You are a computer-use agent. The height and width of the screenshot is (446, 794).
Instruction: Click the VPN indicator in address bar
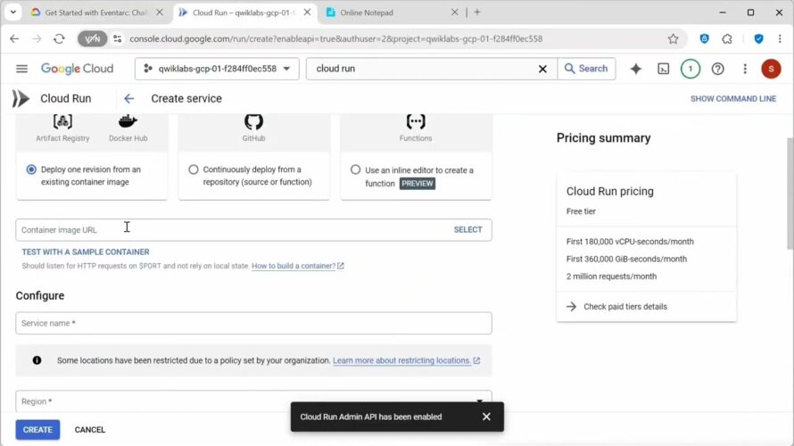tap(92, 38)
